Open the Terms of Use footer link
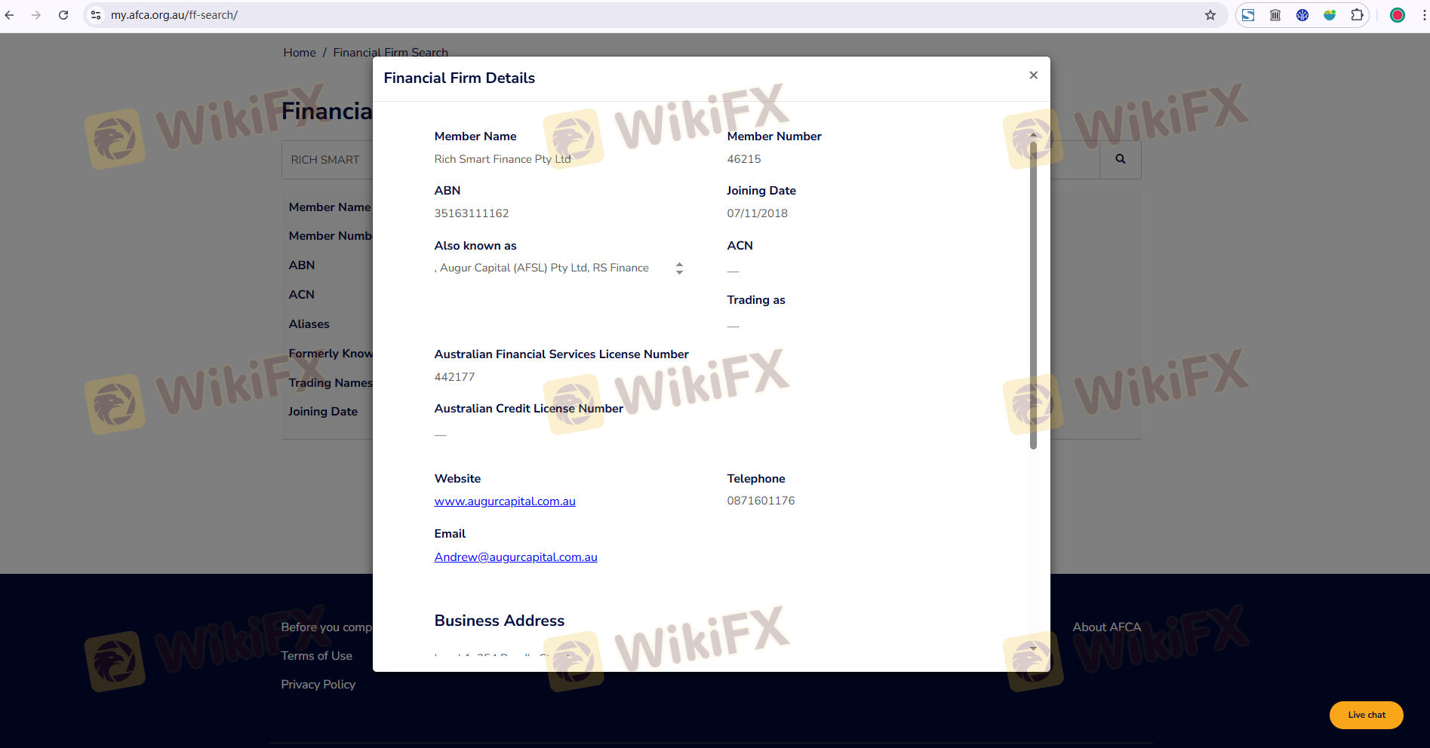The image size is (1430, 748). tap(317, 656)
